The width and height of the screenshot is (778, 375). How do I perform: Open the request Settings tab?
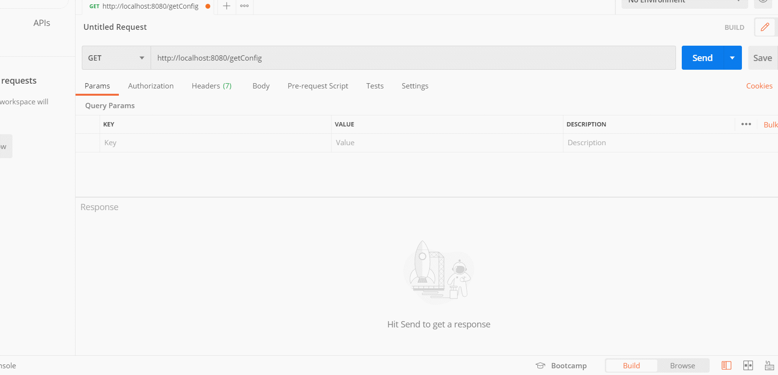point(415,86)
